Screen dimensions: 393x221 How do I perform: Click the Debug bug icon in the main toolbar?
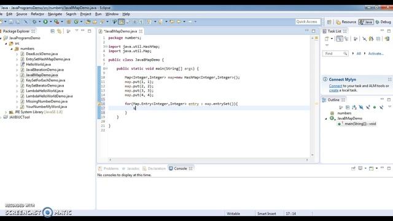coord(34,22)
